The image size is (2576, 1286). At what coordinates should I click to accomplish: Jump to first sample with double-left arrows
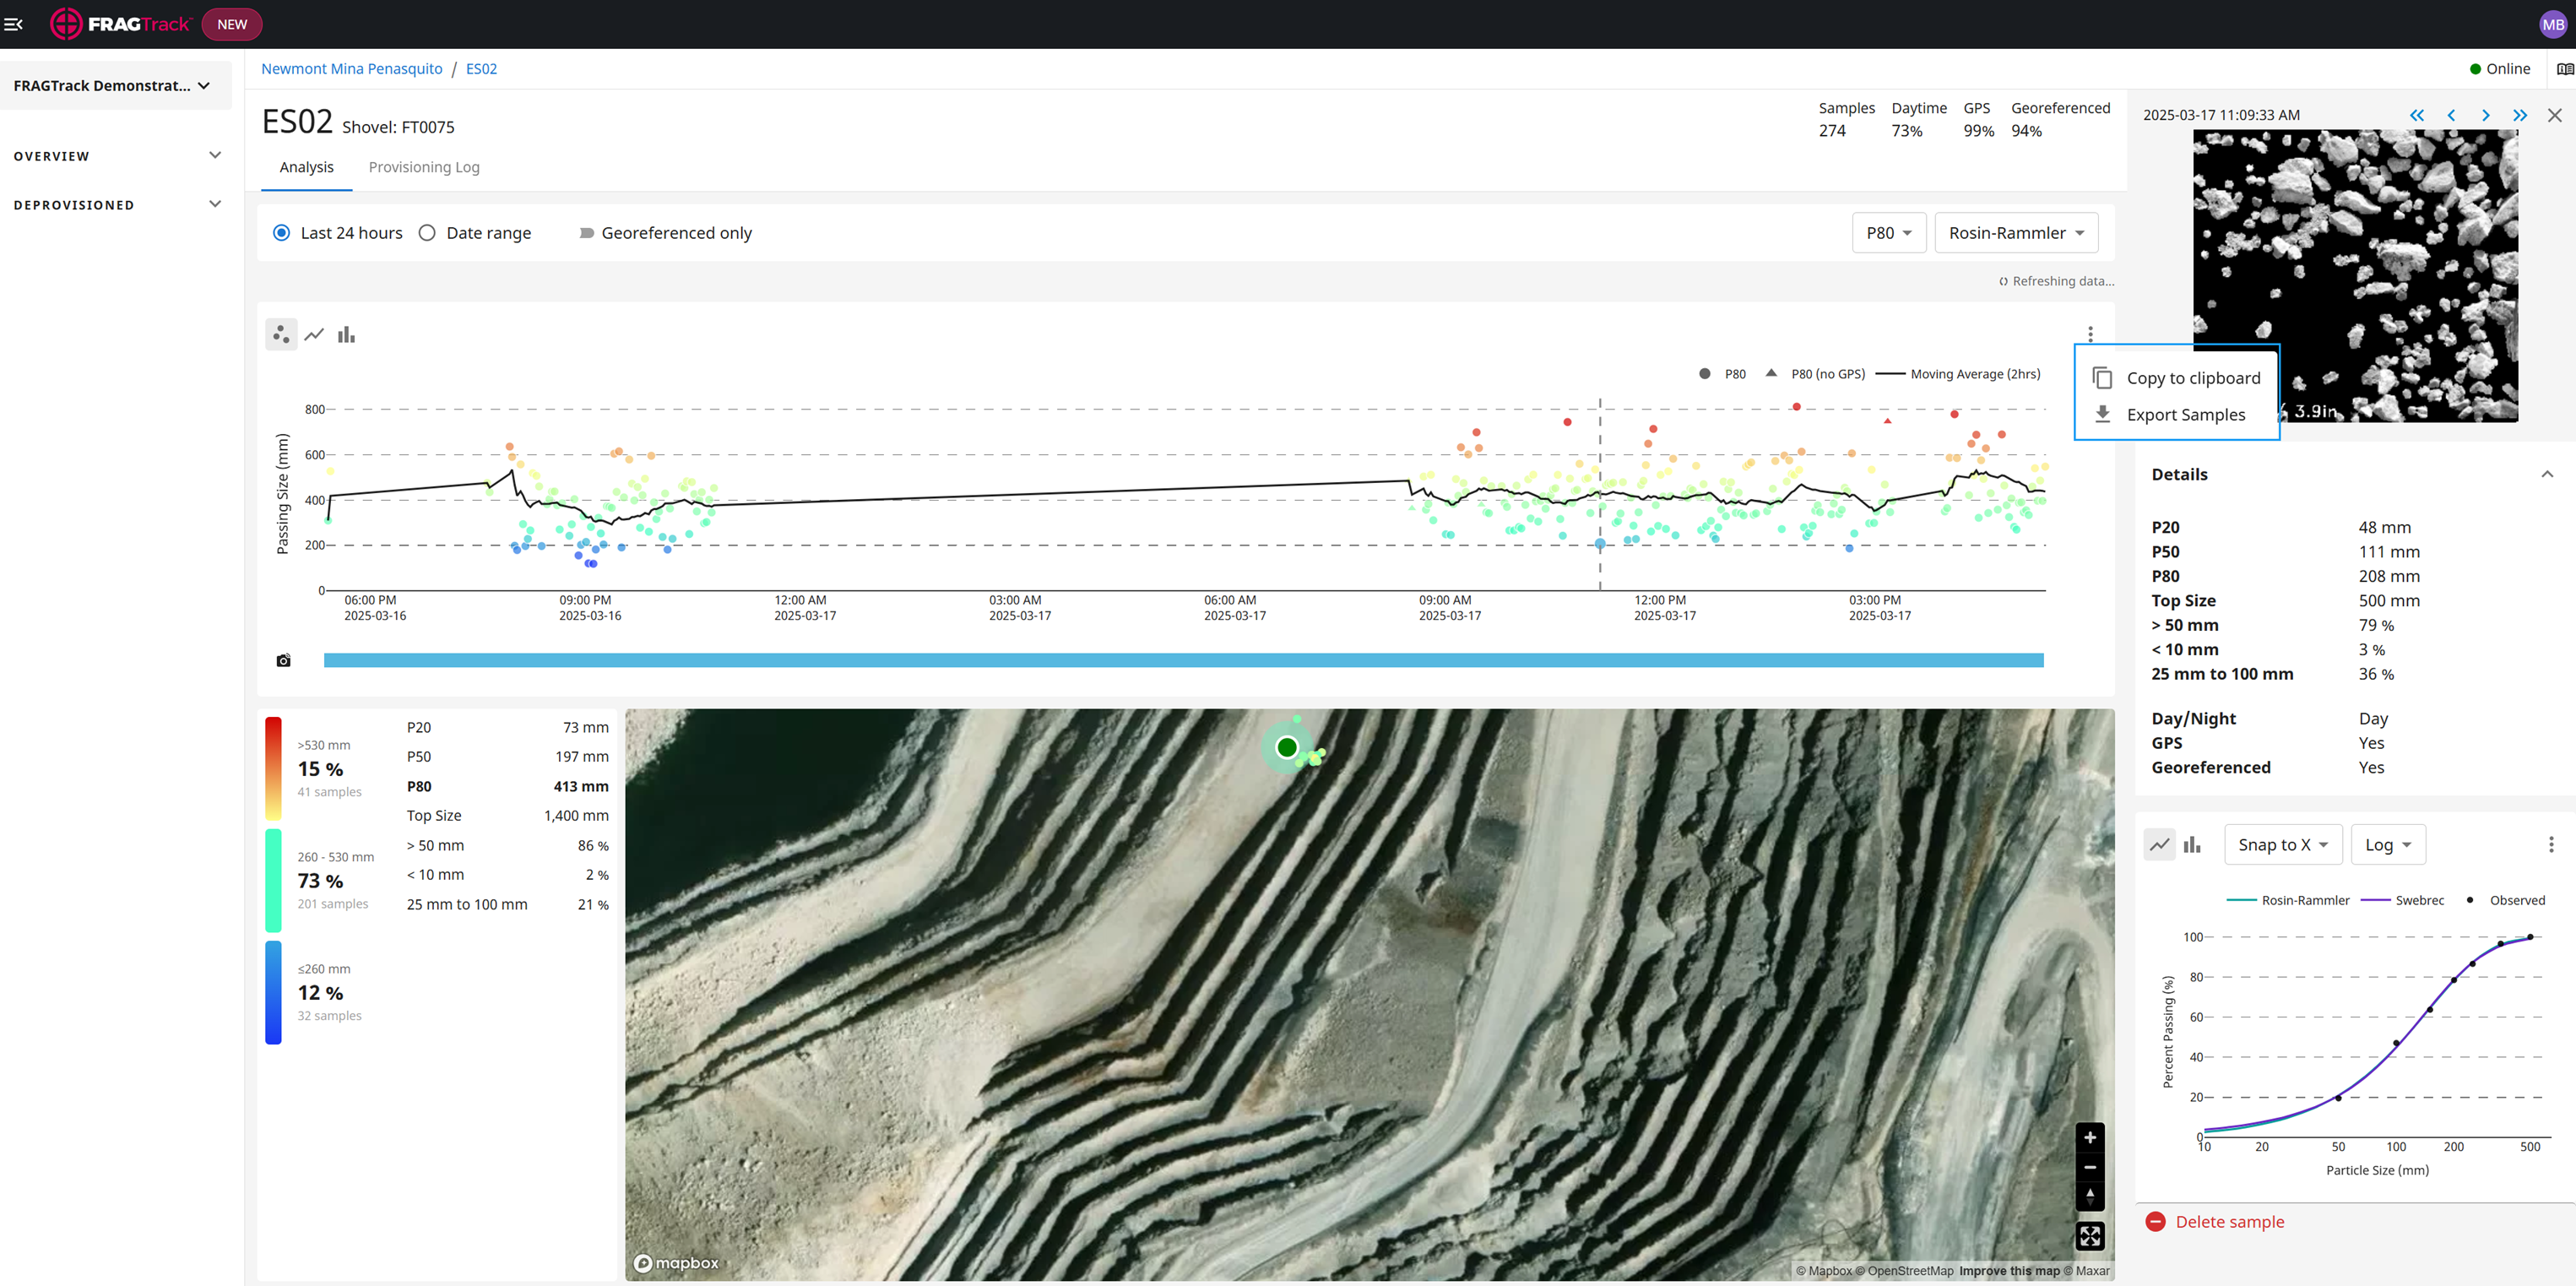point(2416,115)
